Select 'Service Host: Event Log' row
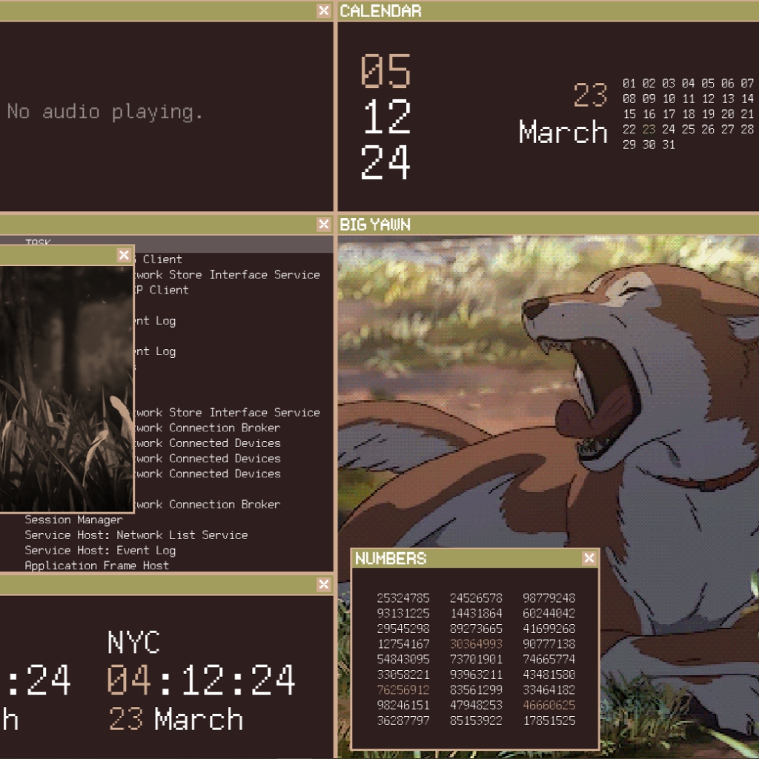Screen dimensions: 759x759 (100, 551)
